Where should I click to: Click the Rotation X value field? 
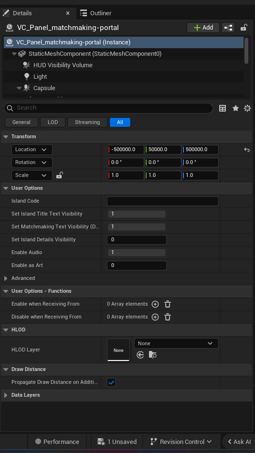(x=126, y=162)
